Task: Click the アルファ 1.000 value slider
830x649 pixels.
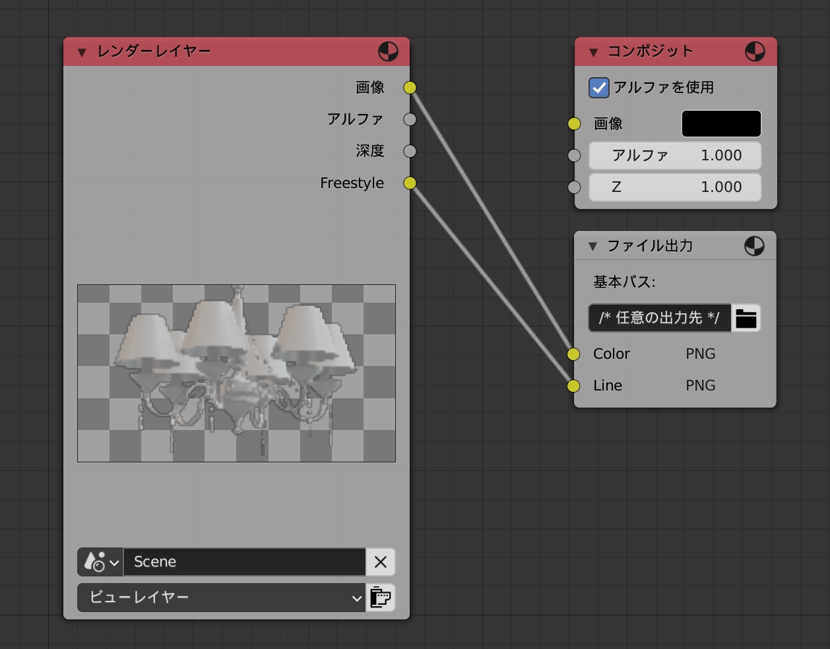Action: 675,155
